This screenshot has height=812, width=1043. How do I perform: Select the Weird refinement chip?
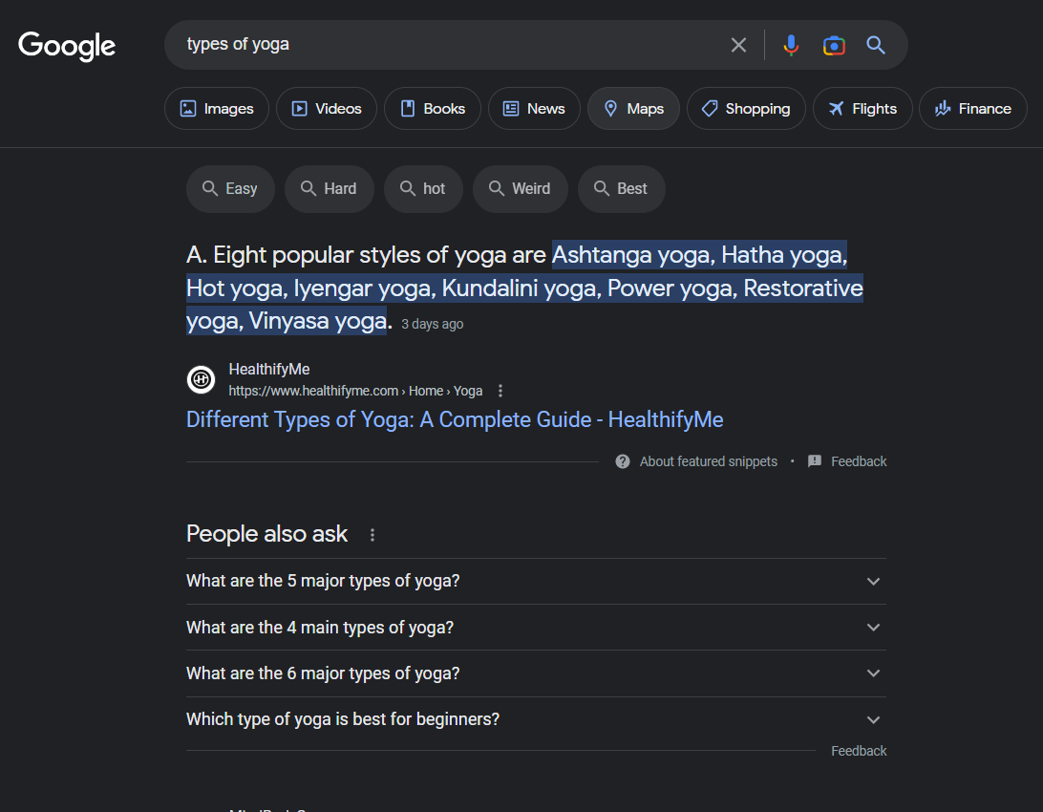click(x=521, y=189)
